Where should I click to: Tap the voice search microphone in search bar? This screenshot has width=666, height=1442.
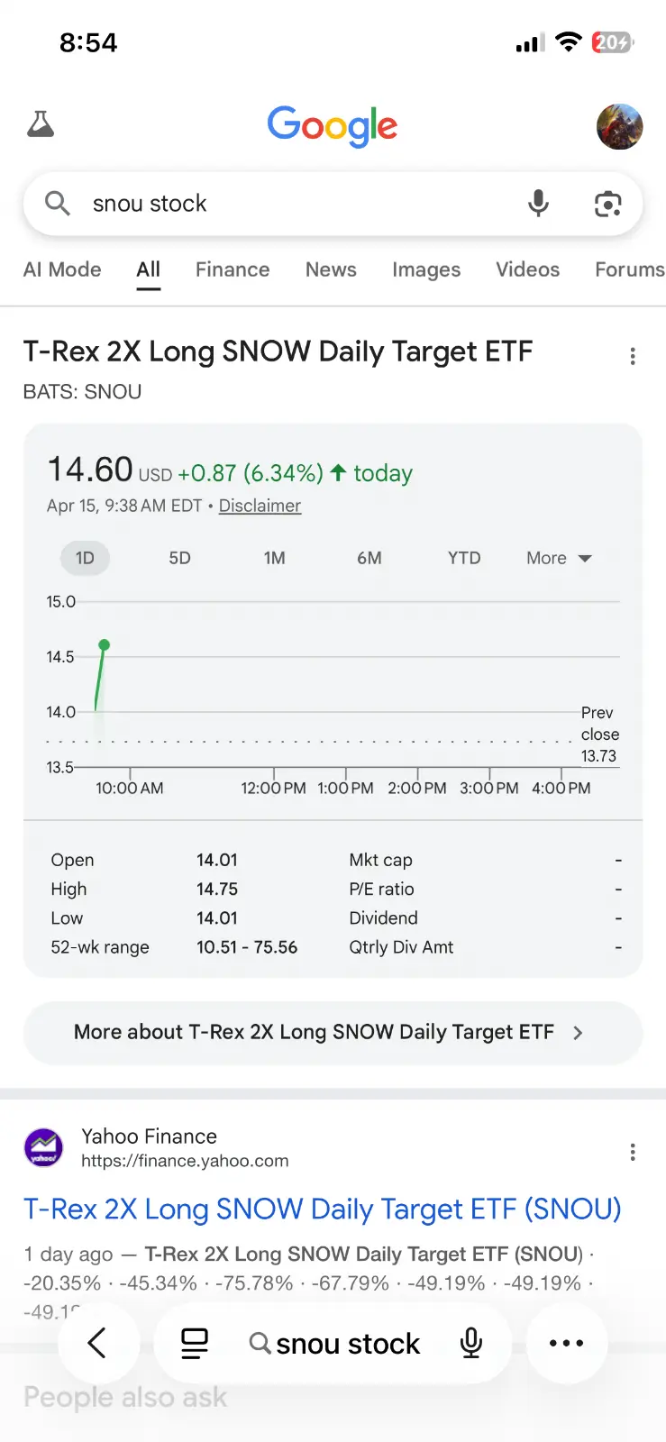pos(538,204)
